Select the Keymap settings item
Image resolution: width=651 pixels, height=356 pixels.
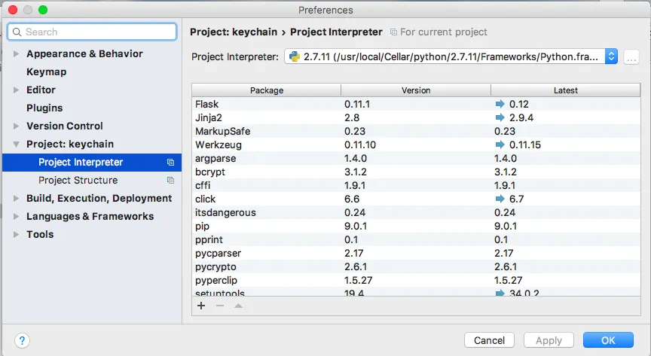tap(46, 72)
